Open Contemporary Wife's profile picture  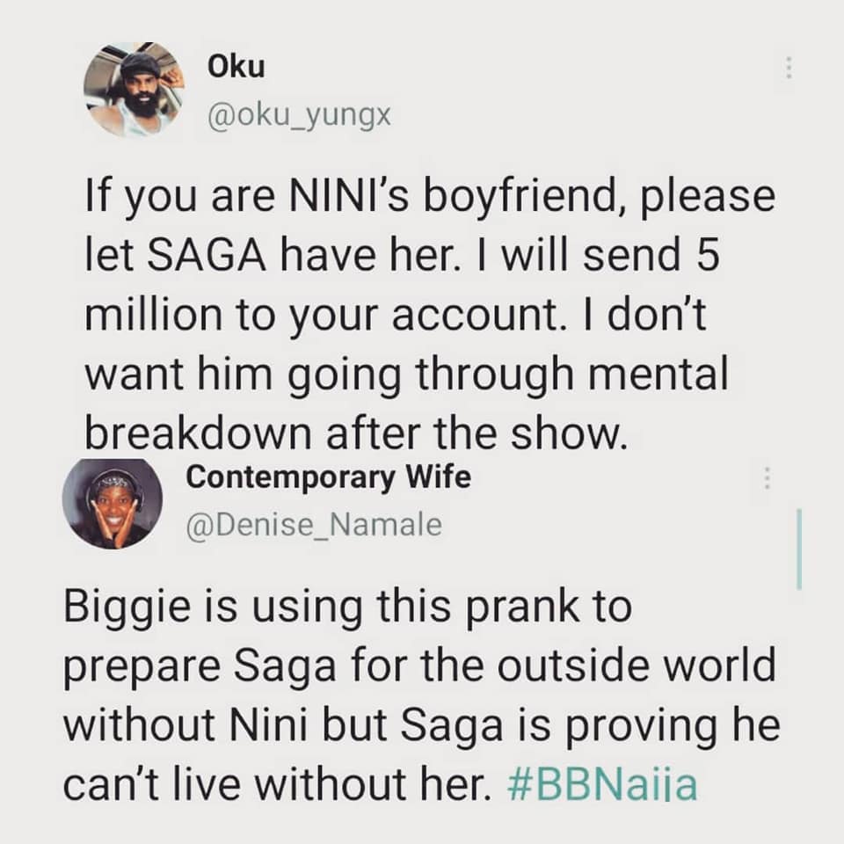tap(112, 502)
